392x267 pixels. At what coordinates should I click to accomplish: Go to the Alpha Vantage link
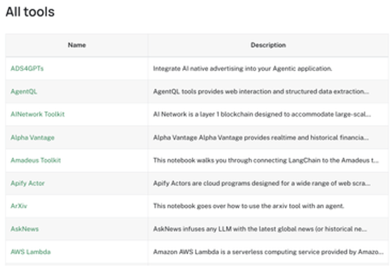[32, 137]
